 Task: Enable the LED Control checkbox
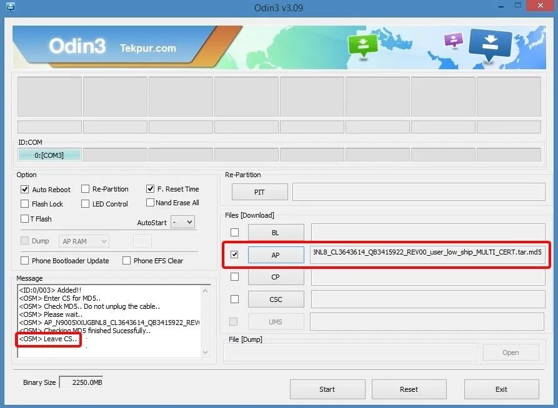[85, 203]
